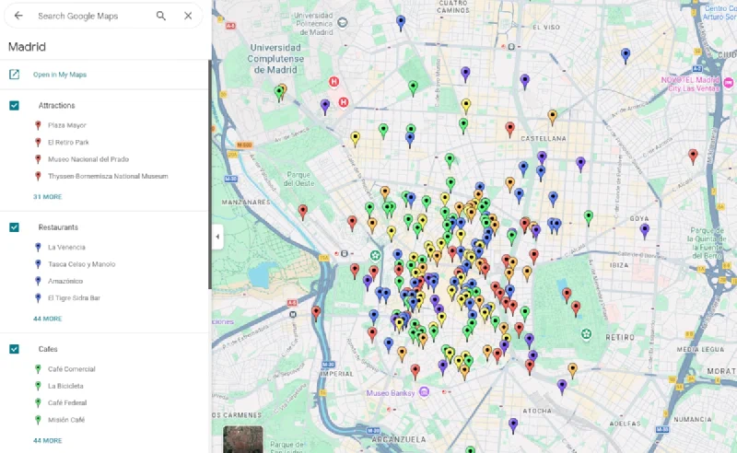Clear search with the X icon
Screen dimensions: 737x453
pos(188,16)
